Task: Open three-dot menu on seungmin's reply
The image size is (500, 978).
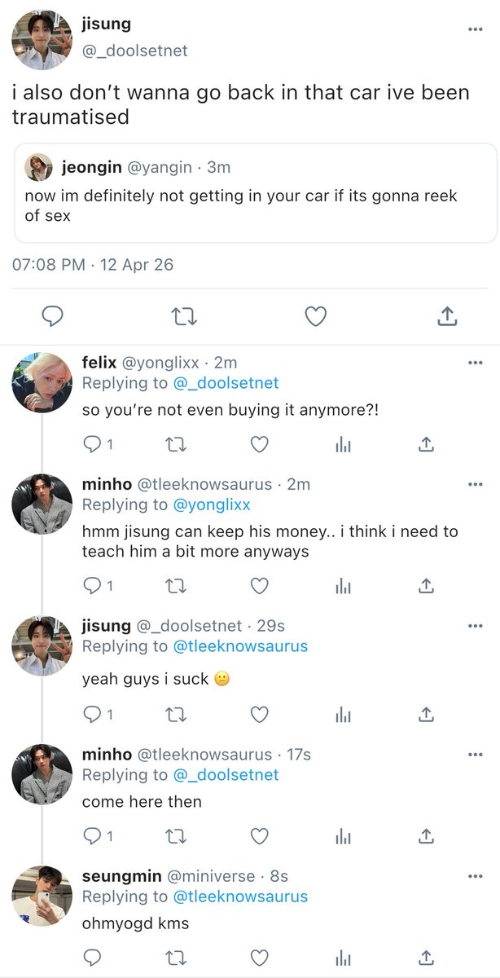Action: [x=475, y=876]
